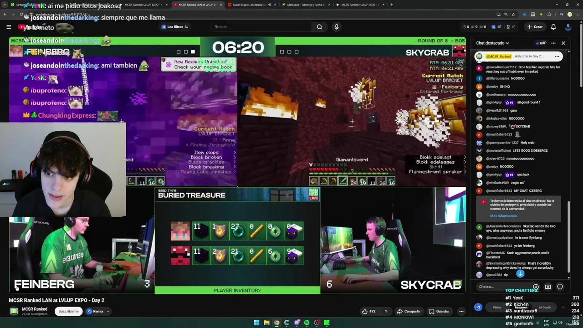
Task: Click the search magnifier button
Action: pyautogui.click(x=319, y=27)
